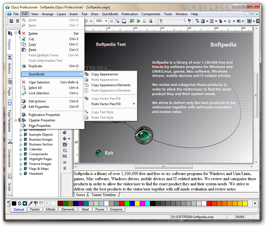Click the blue outline color square icon
This screenshot has width=267, height=227.
pyautogui.click(x=25, y=203)
